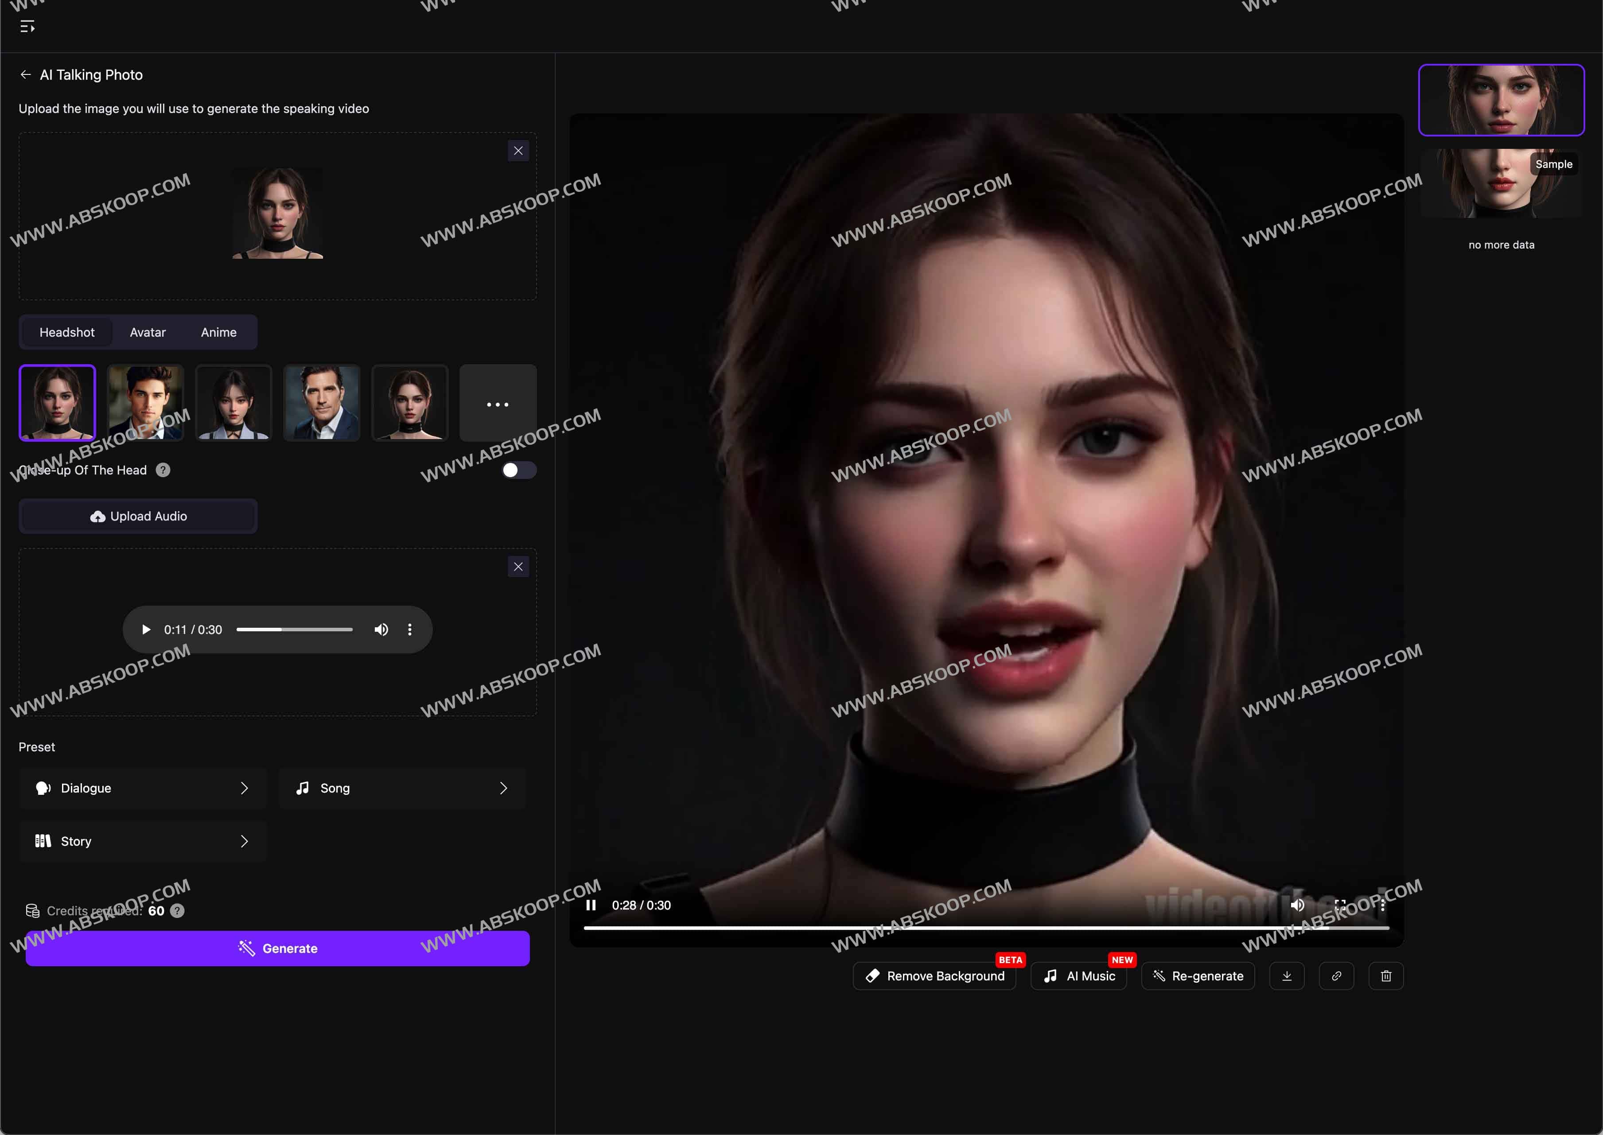Click Remove Background on the video
This screenshot has width=1603, height=1135.
coord(935,976)
